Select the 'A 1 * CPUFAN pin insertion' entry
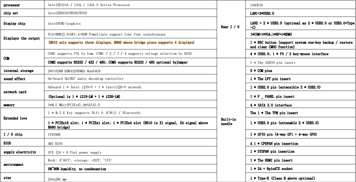Image resolution: width=356 pixels, height=182 pixels. tap(274, 143)
